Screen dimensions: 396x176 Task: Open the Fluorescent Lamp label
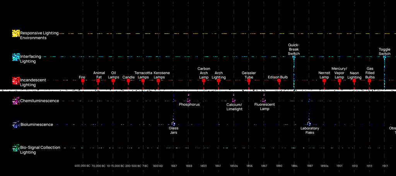click(265, 107)
